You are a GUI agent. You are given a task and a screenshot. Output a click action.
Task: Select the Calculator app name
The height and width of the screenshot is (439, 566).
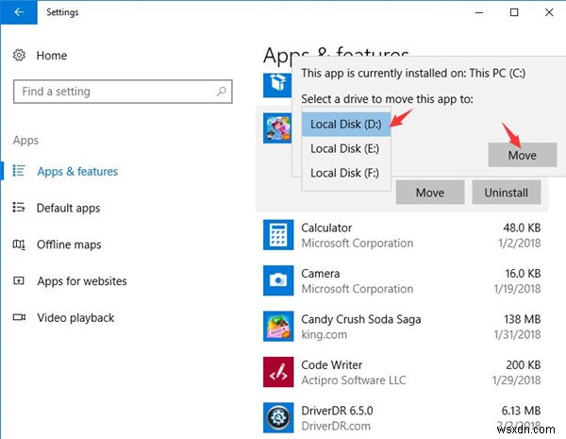326,228
